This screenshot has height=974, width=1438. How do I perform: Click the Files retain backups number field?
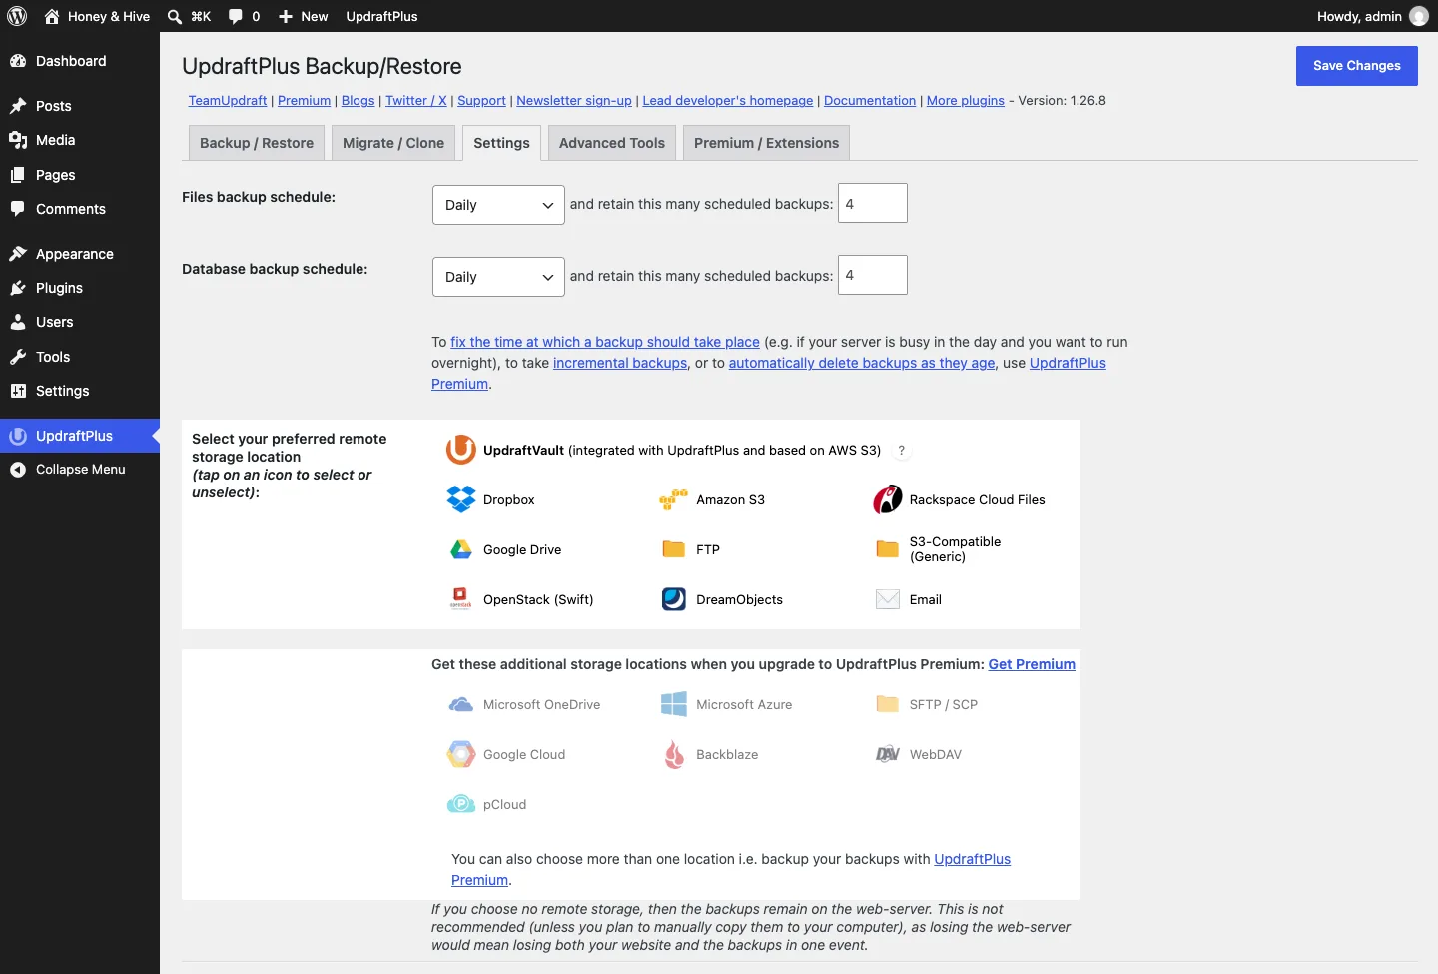pyautogui.click(x=873, y=203)
